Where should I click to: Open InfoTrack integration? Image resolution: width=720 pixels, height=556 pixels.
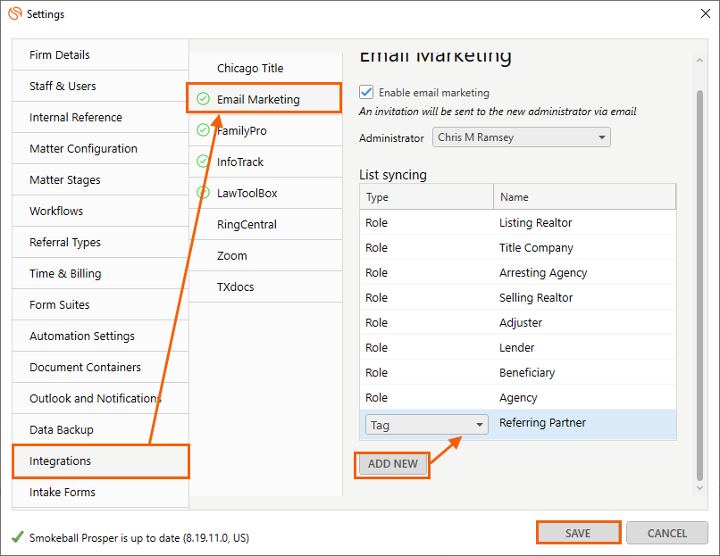[x=266, y=162]
